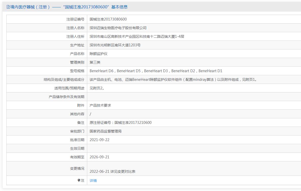Click the label 型号规格
Viewport: 301px width, 191px height.
[77, 71]
